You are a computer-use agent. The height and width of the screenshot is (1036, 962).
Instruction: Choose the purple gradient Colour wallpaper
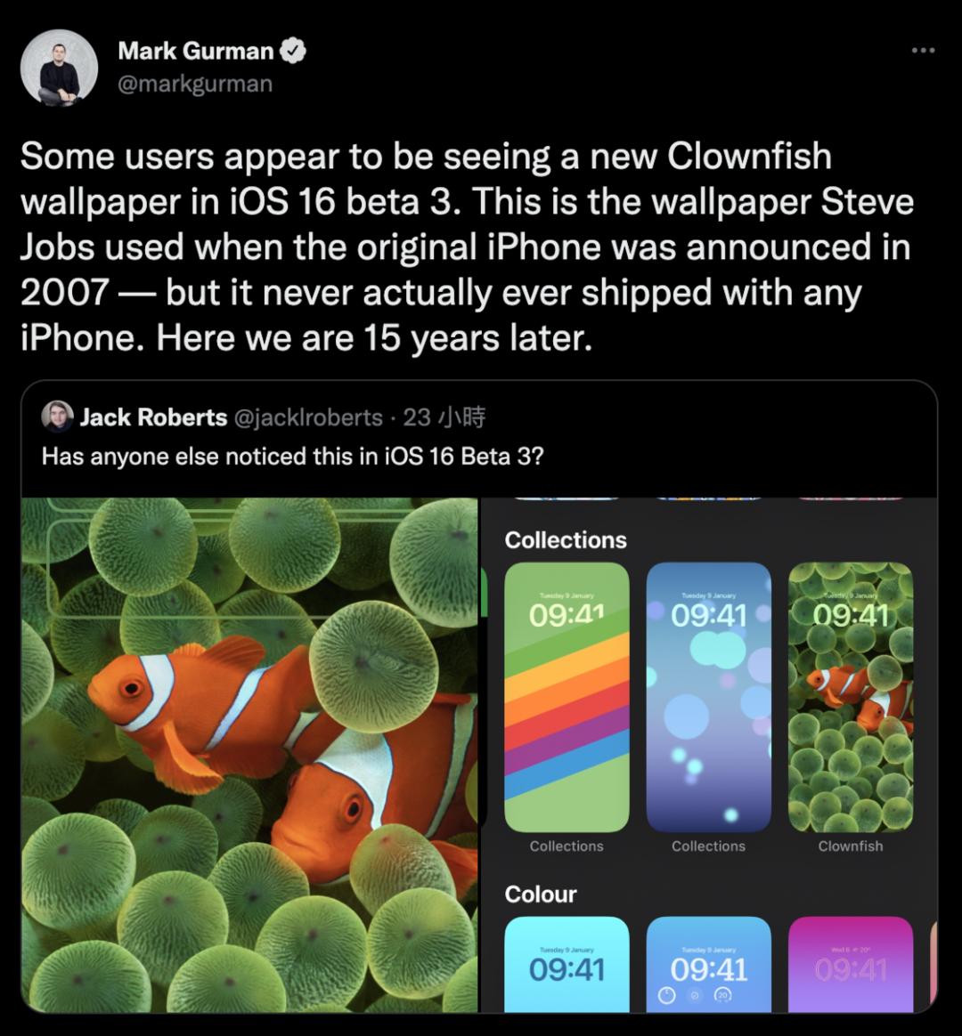click(851, 964)
